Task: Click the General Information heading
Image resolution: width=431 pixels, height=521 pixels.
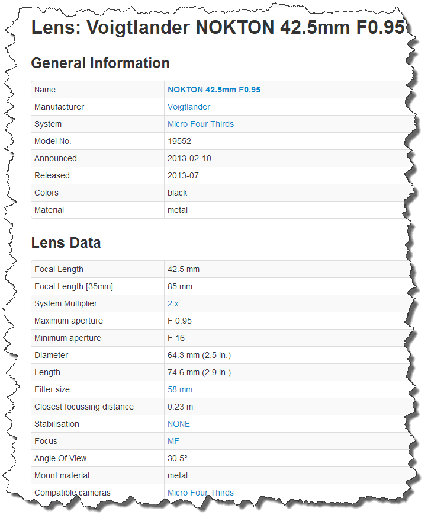Action: click(x=100, y=63)
